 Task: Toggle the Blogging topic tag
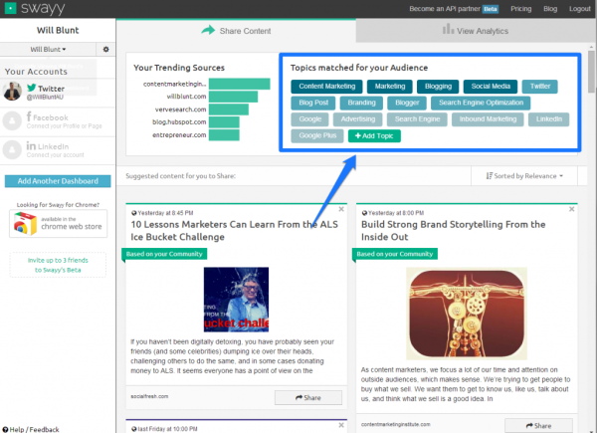438,87
